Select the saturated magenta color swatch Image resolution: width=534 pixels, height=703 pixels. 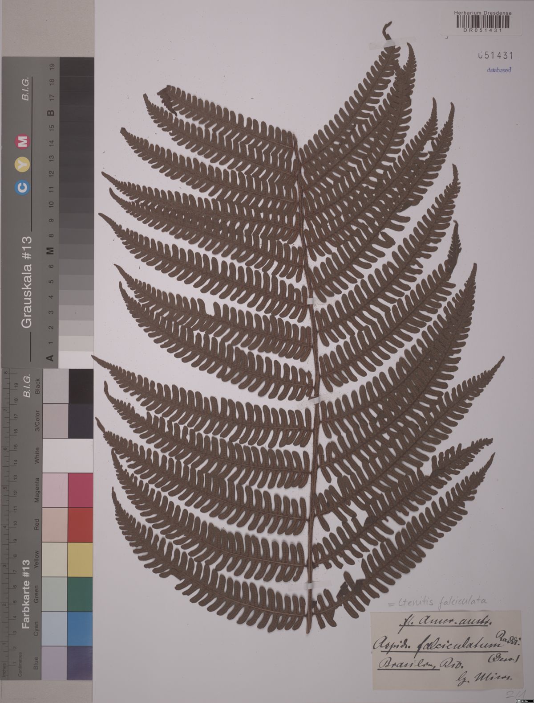[x=81, y=490]
